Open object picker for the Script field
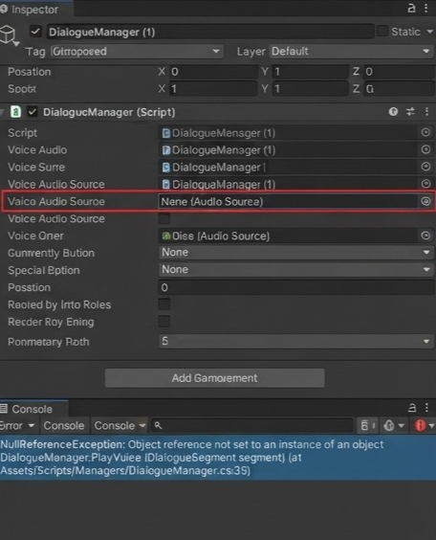436x540 pixels. (425, 132)
